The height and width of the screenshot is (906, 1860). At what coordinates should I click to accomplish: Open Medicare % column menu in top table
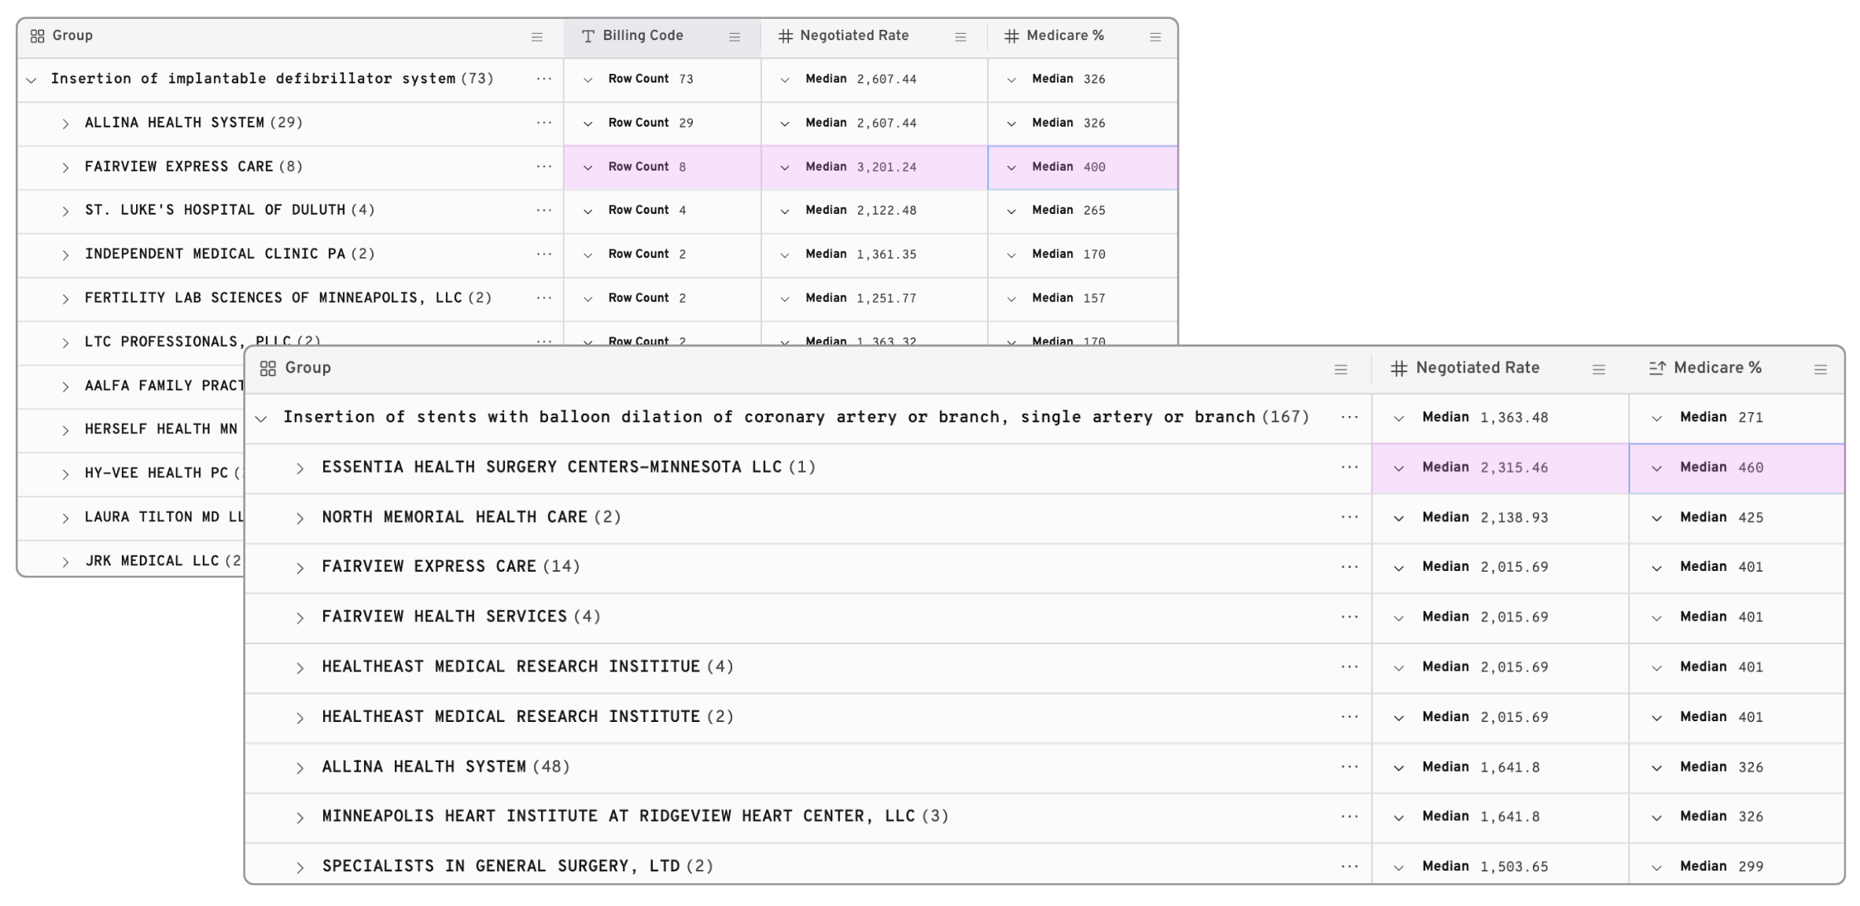tap(1155, 37)
